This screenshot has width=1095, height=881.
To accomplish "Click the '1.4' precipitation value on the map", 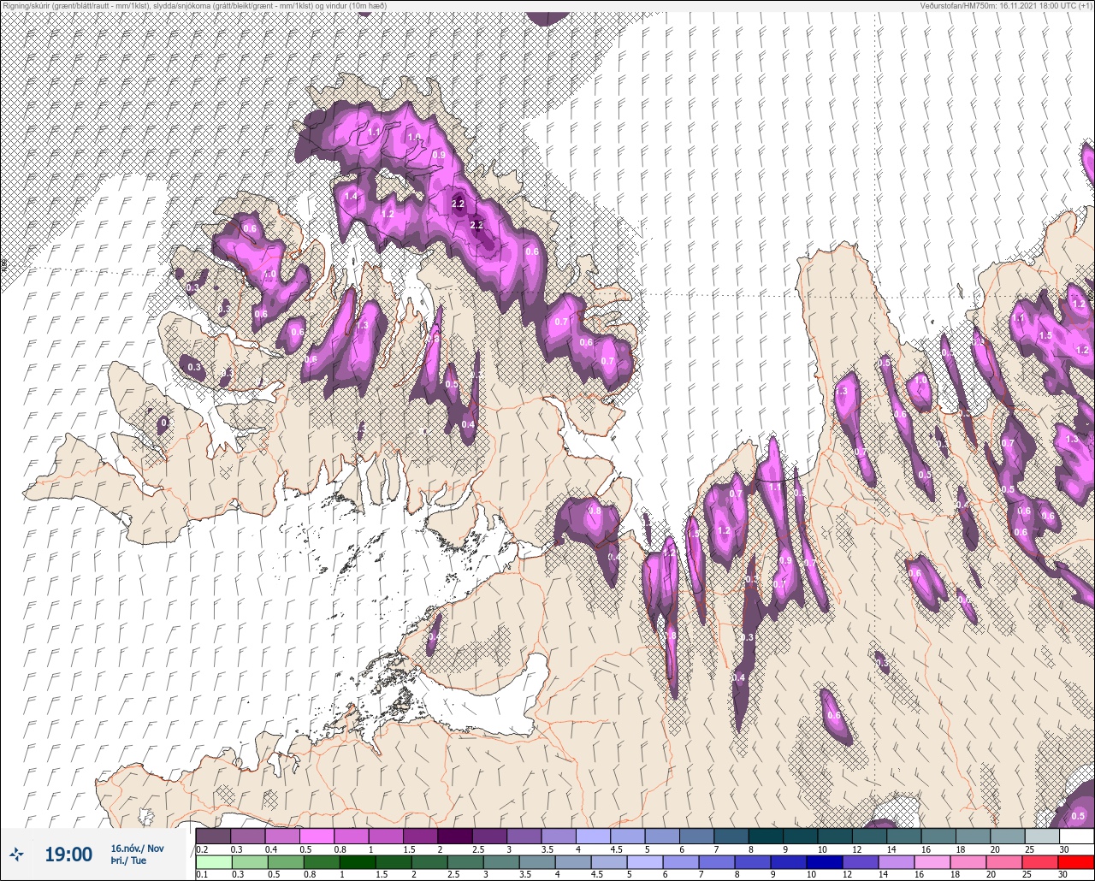I will [351, 197].
